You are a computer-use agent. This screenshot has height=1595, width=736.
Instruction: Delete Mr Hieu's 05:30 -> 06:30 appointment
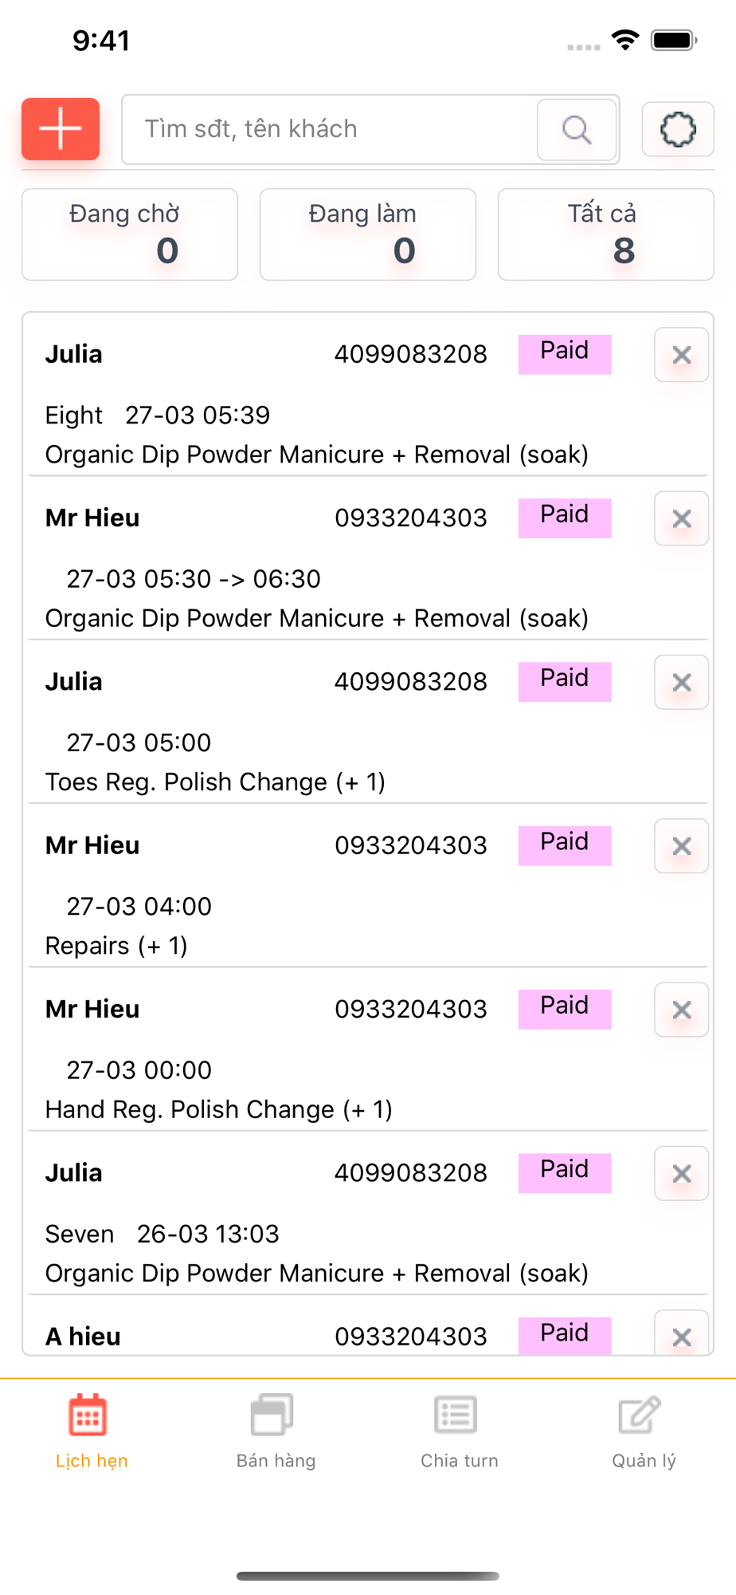click(x=681, y=518)
